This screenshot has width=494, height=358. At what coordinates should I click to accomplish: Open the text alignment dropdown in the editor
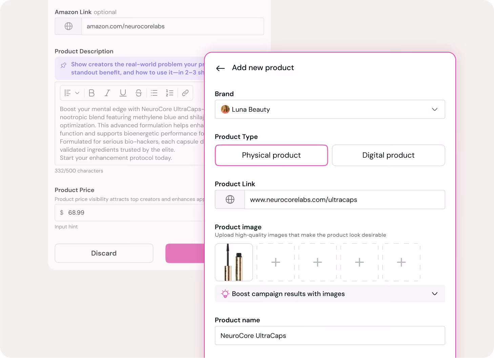71,93
